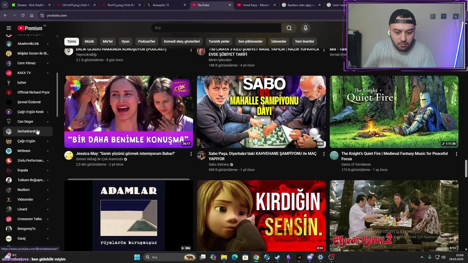Select the Son yüklenenler filter chip
This screenshot has height=263, width=468.
(x=250, y=41)
